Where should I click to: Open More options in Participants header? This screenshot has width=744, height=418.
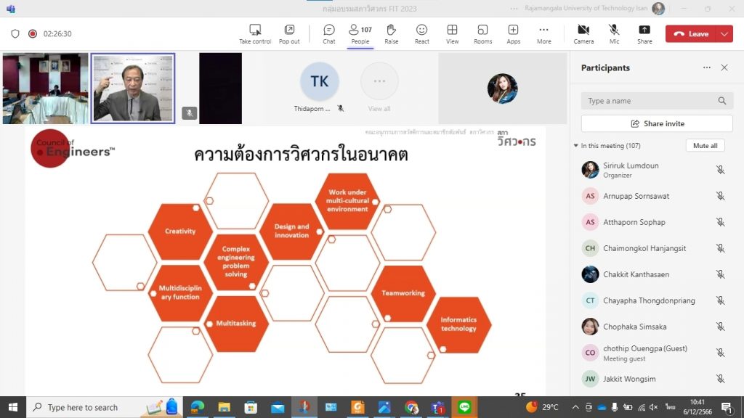coord(706,67)
